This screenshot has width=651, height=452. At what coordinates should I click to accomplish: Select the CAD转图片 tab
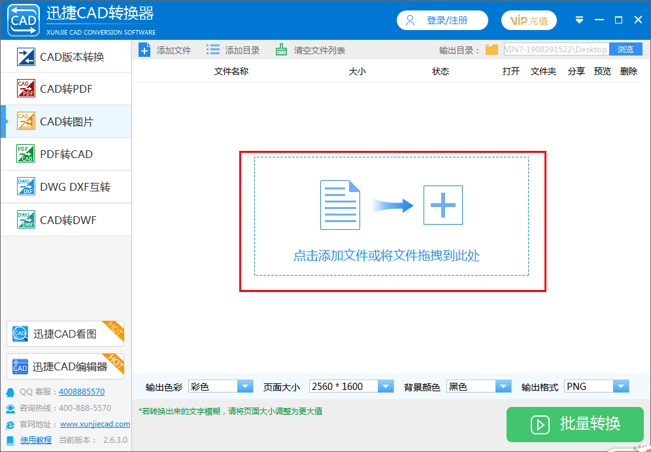tap(66, 121)
